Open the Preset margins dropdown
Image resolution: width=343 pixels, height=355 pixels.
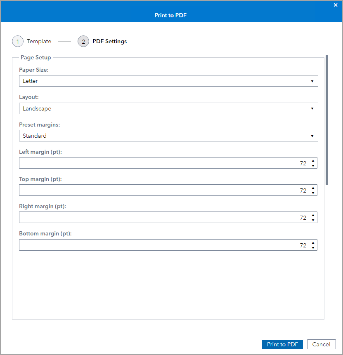(x=168, y=136)
